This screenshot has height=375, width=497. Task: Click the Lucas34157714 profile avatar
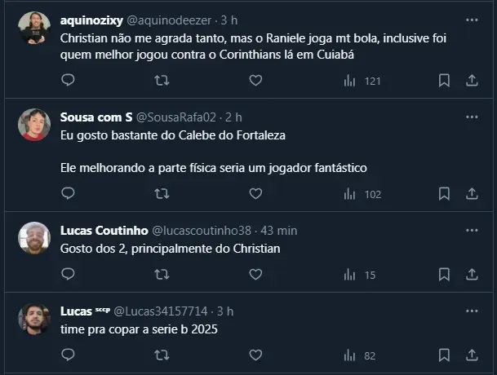pos(34,319)
